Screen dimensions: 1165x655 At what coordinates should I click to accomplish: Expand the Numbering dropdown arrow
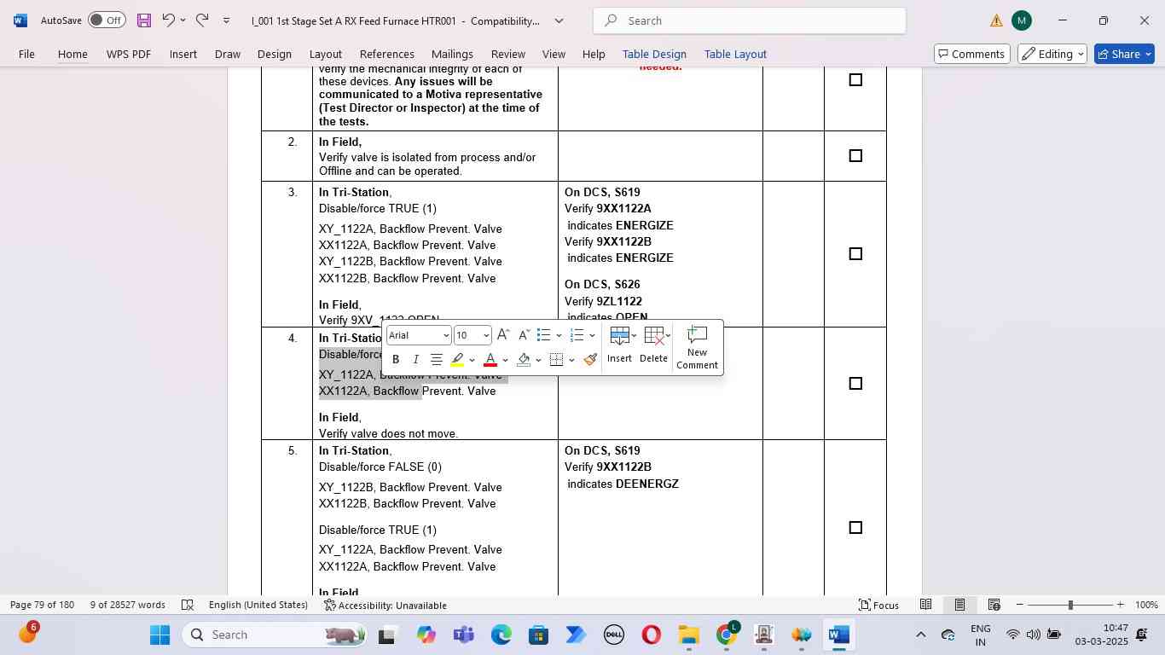click(x=592, y=335)
